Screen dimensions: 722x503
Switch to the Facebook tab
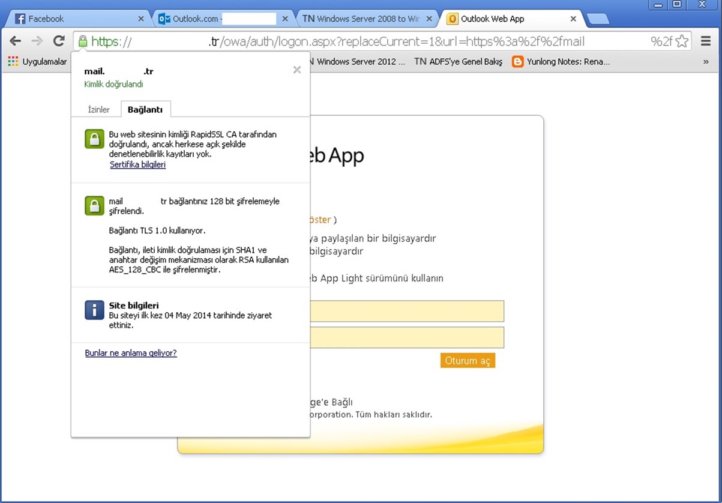(x=78, y=19)
